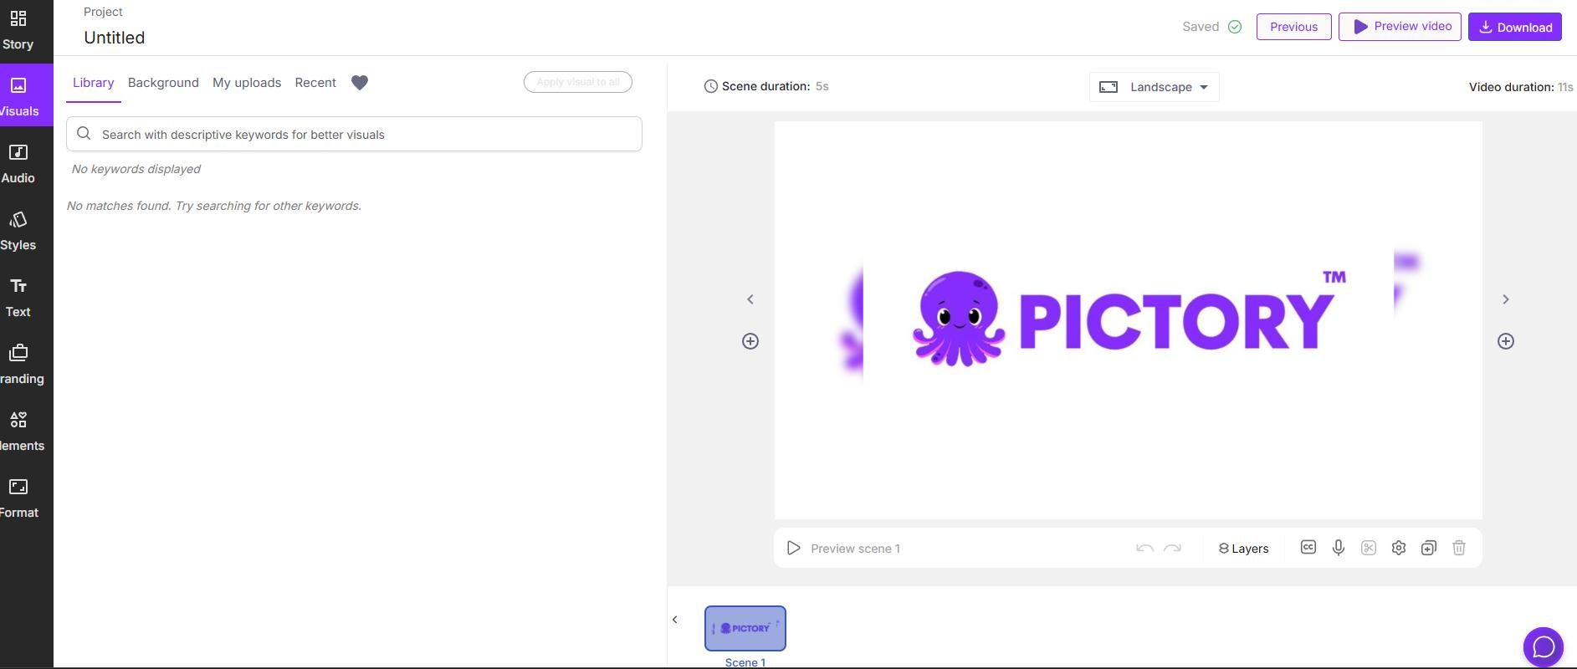Switch to the My uploads tab
The height and width of the screenshot is (669, 1577).
(247, 83)
